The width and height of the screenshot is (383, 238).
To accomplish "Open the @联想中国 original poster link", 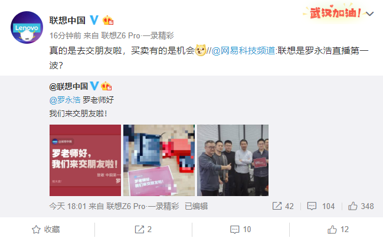I will point(68,86).
